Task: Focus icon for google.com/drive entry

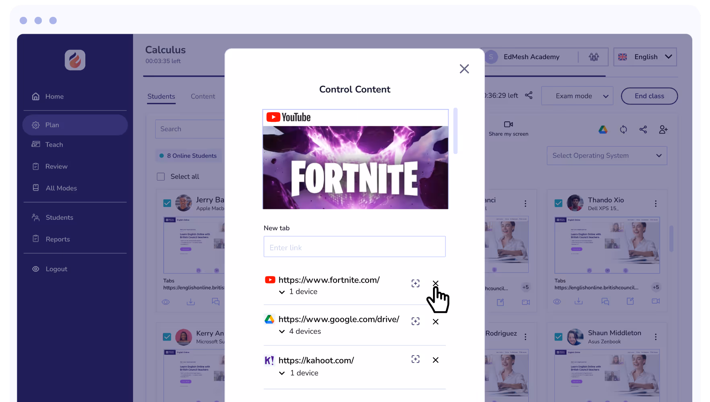Action: [415, 321]
